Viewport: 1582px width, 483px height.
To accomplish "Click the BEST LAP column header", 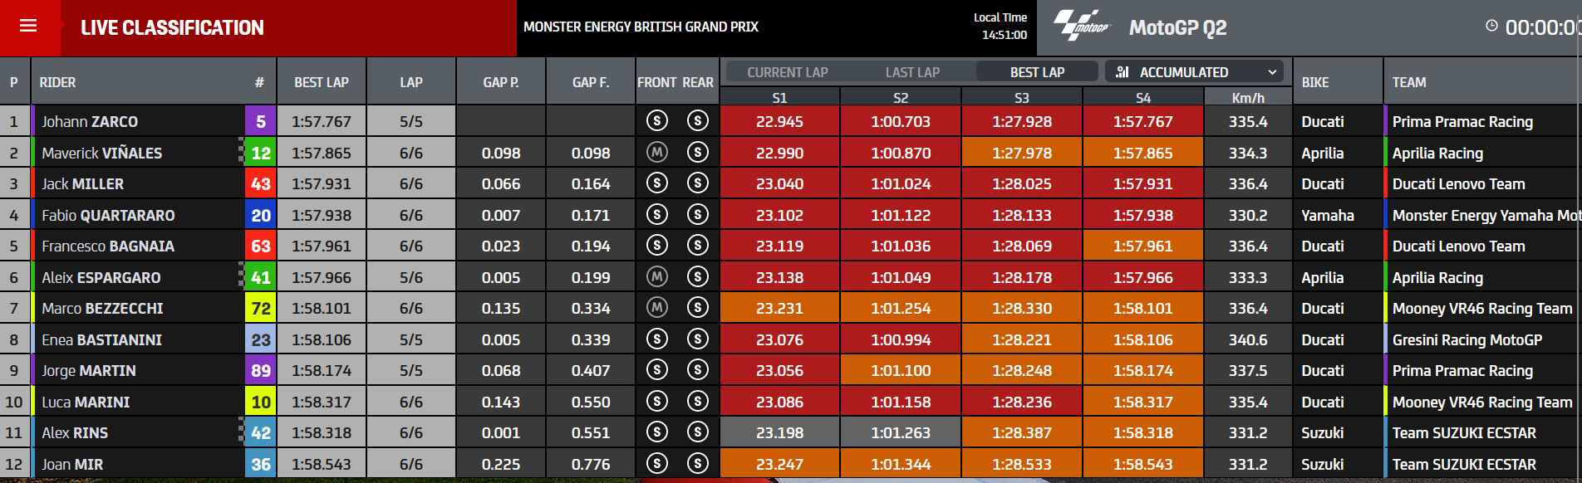I will pos(322,82).
